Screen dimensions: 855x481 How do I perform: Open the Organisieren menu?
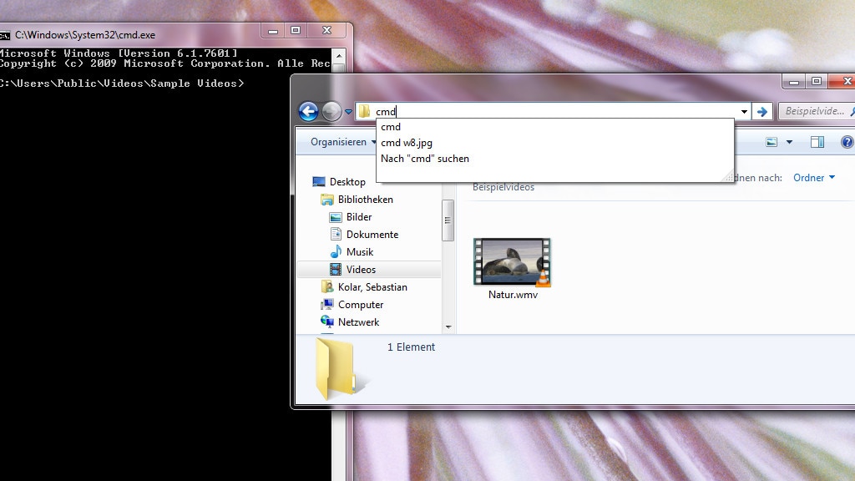click(x=343, y=142)
